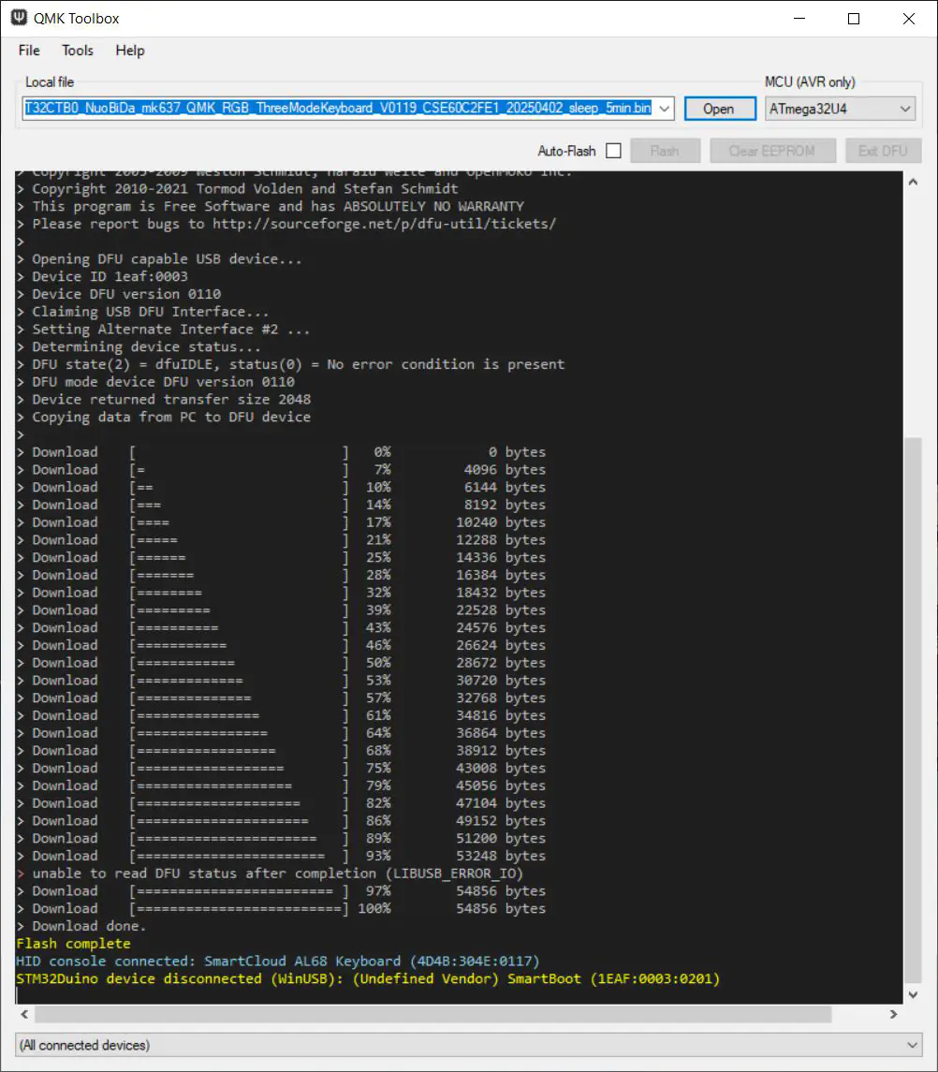Click the sourceforge dfu-util tickets URL line
This screenshot has width=938, height=1072.
[x=286, y=224]
